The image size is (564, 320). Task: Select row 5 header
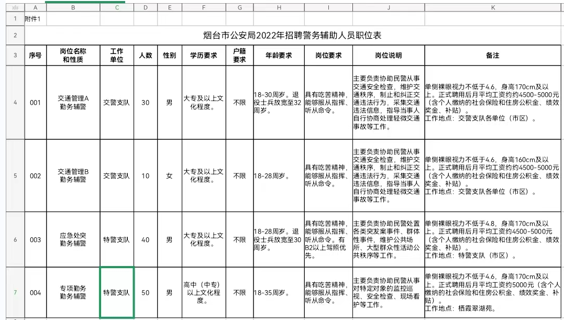point(15,176)
